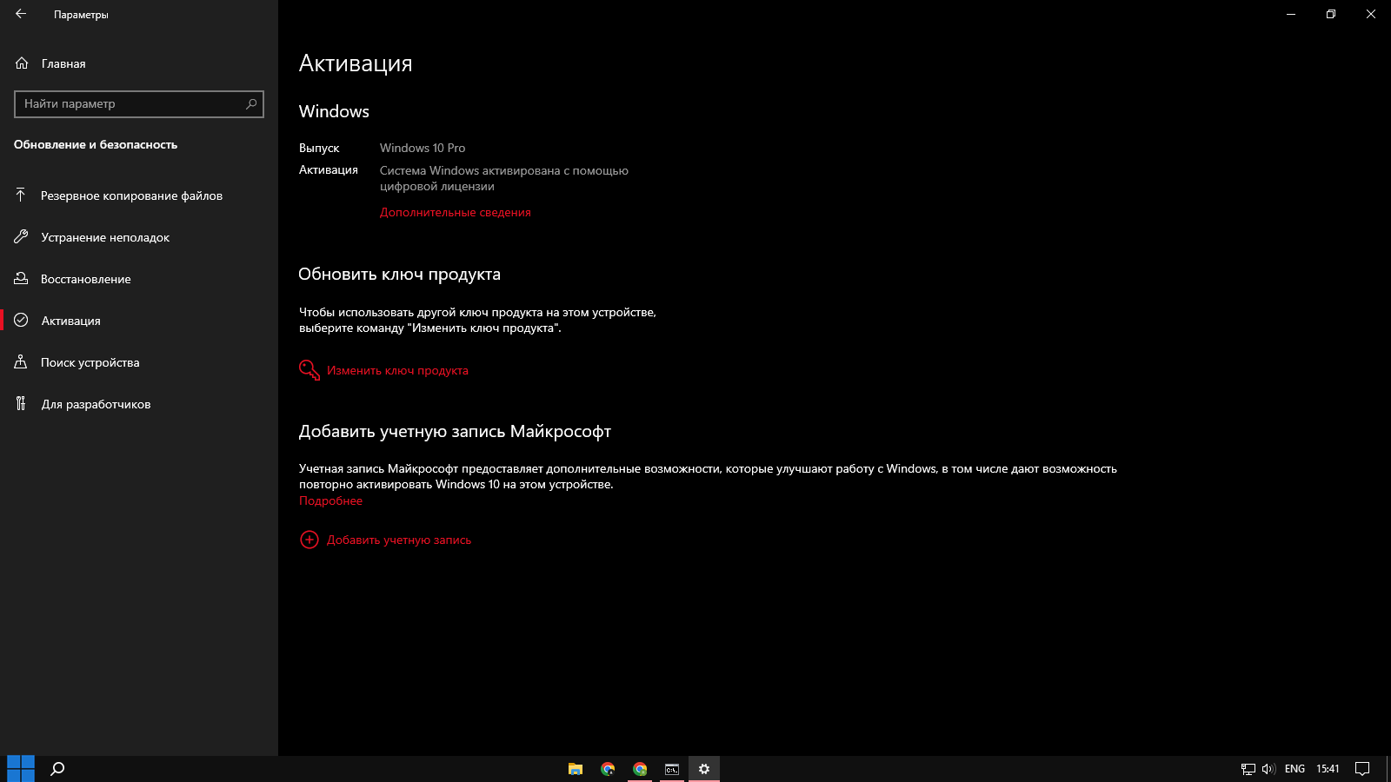Click the wrench icon for Устранение неполадок
Screen dimensions: 1391x782
(x=21, y=237)
